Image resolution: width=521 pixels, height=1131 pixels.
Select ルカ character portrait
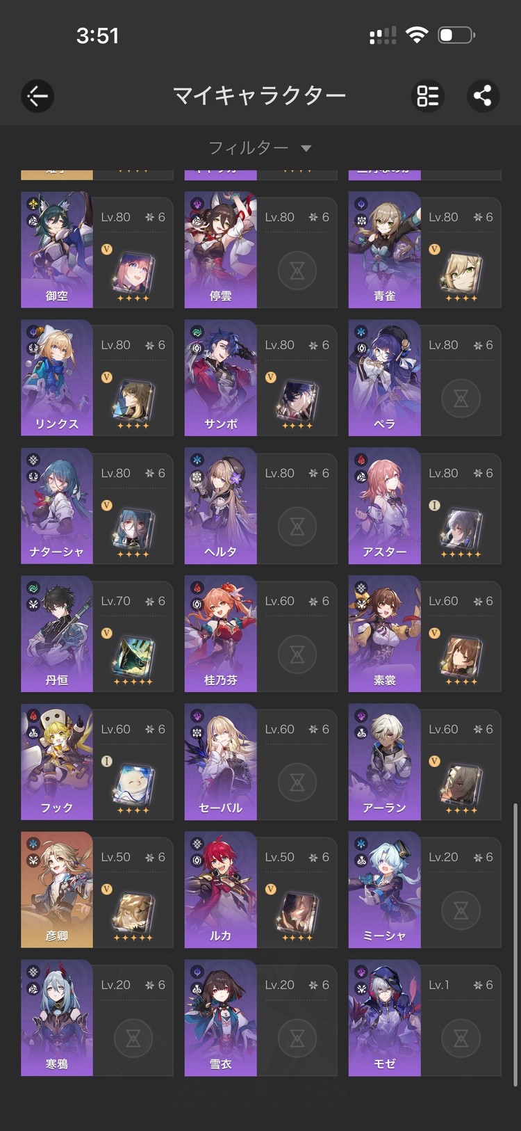pyautogui.click(x=221, y=890)
